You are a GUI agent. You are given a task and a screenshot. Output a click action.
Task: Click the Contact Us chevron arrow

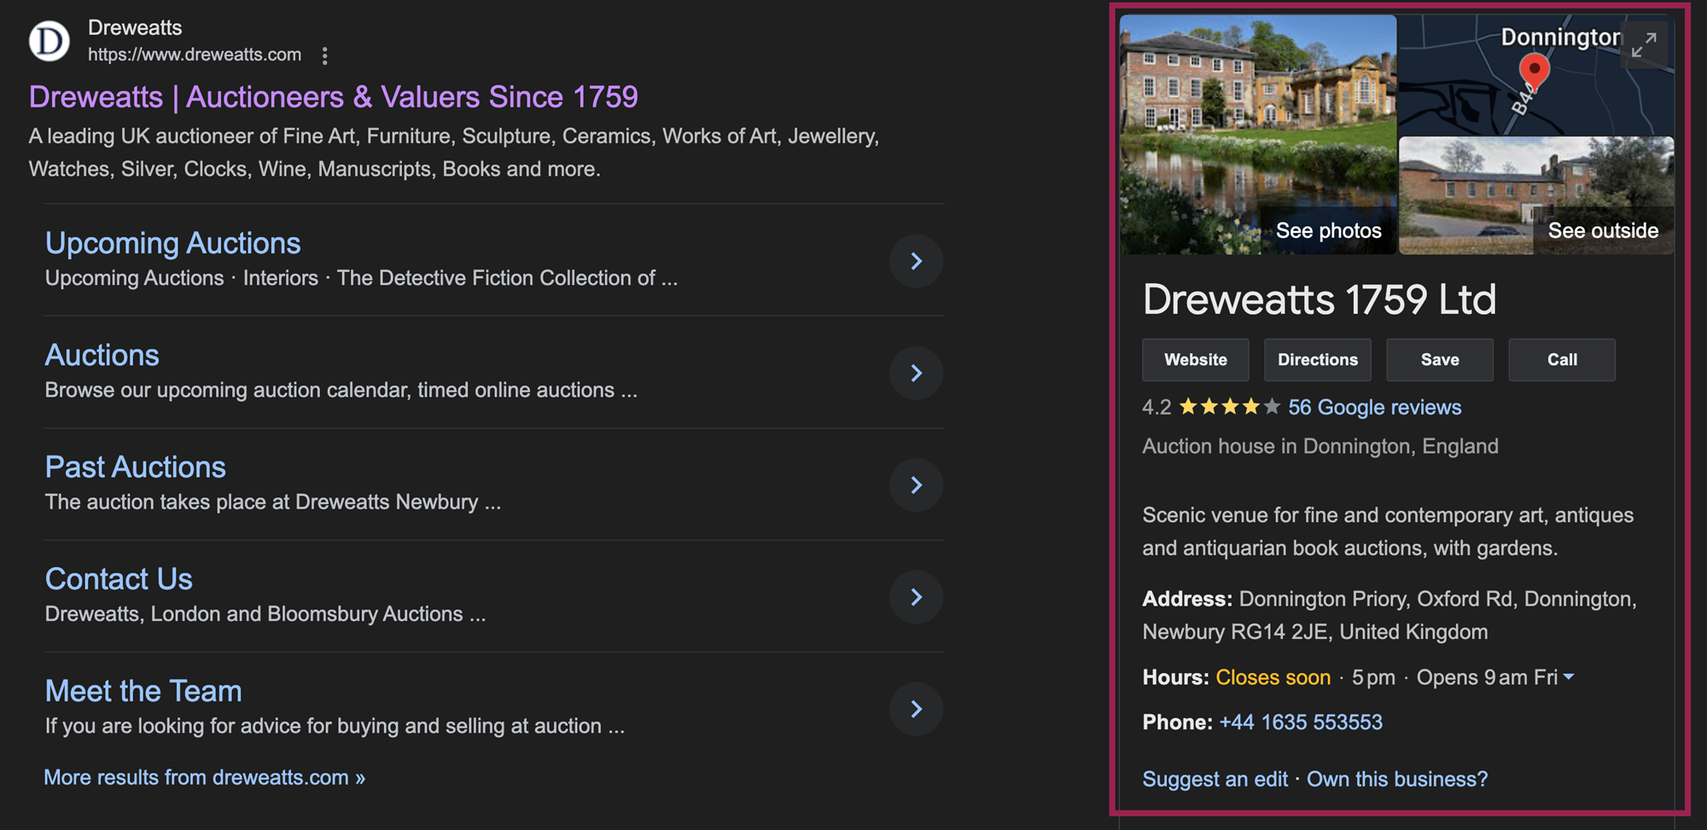coord(916,597)
